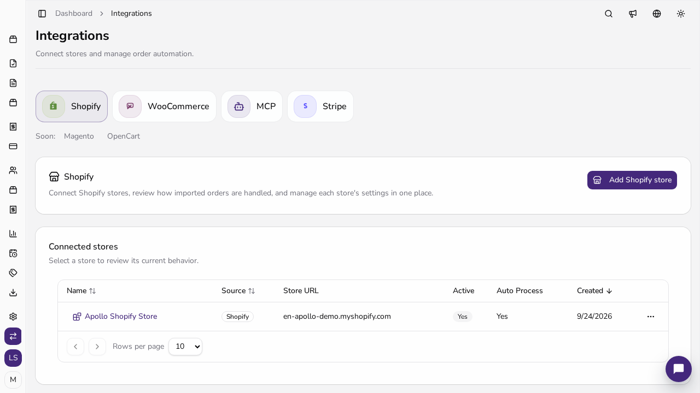Sort stores by Name column

[x=81, y=291]
